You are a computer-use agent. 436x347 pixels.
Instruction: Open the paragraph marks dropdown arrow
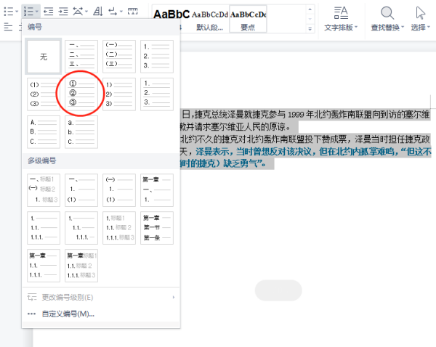tap(121, 12)
